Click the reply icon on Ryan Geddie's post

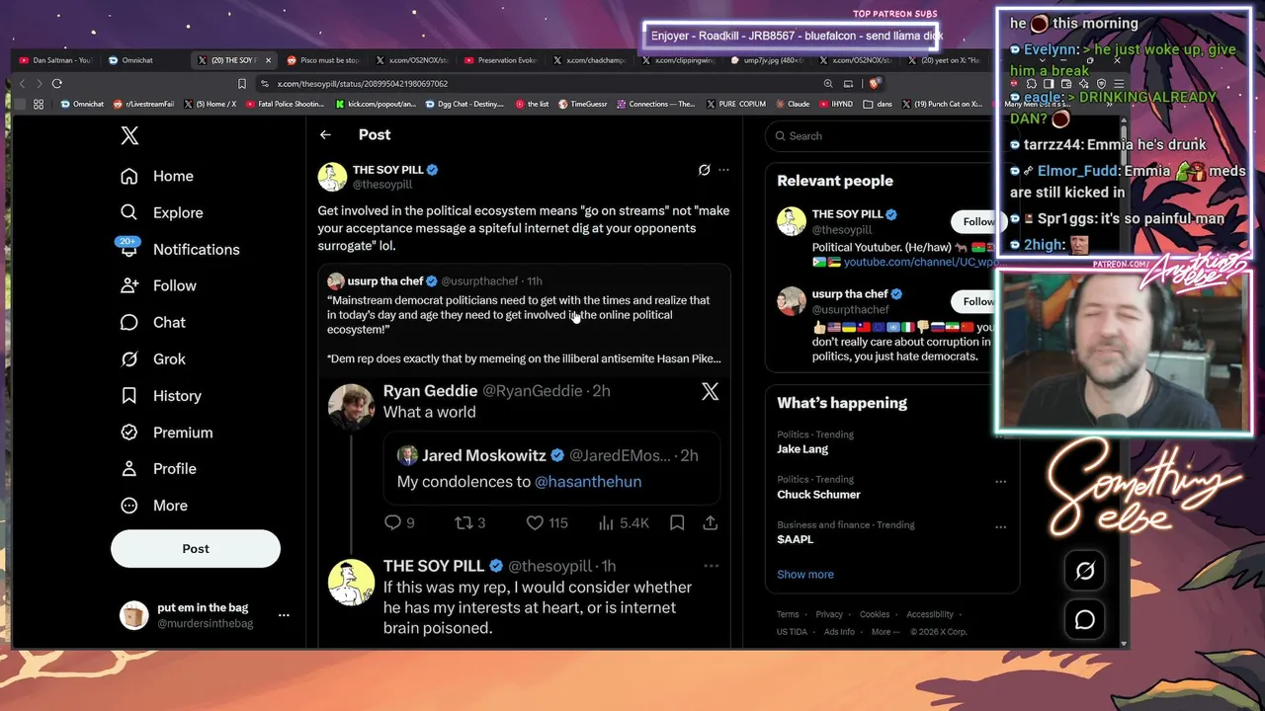[x=392, y=522]
